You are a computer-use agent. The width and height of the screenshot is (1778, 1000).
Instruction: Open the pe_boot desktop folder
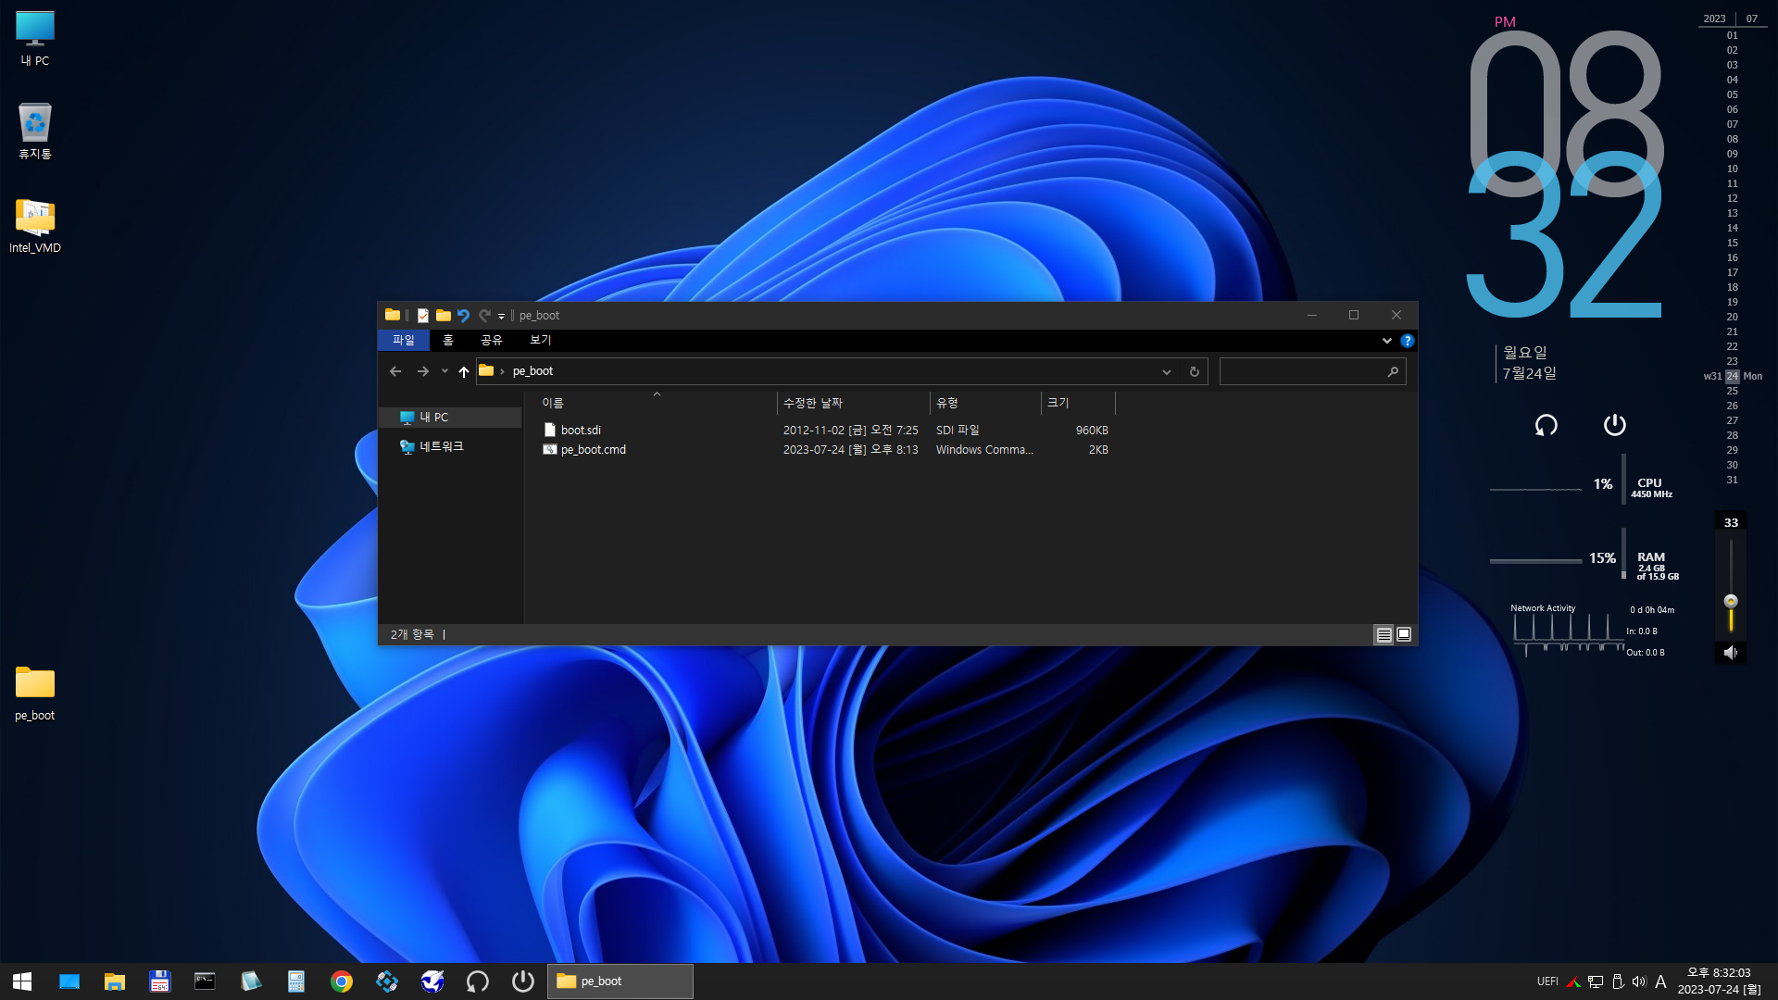click(35, 694)
